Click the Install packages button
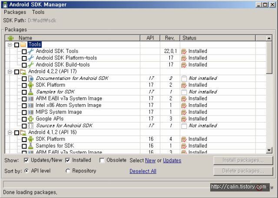This screenshot has height=198, width=278. tap(243, 160)
